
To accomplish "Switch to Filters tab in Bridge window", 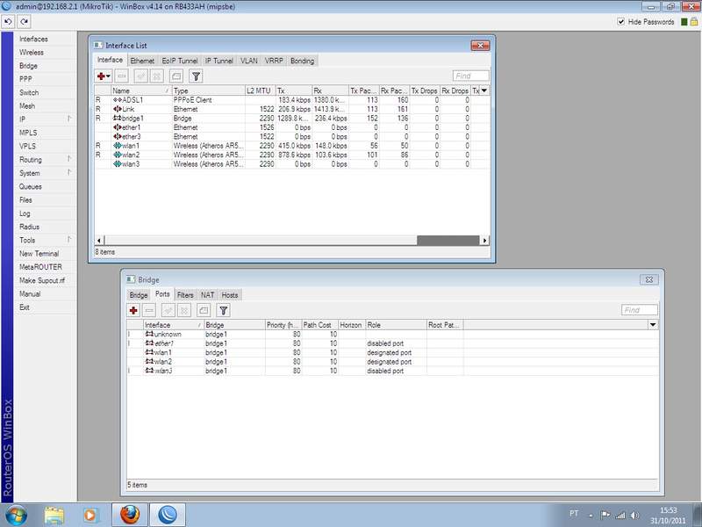I will point(185,295).
